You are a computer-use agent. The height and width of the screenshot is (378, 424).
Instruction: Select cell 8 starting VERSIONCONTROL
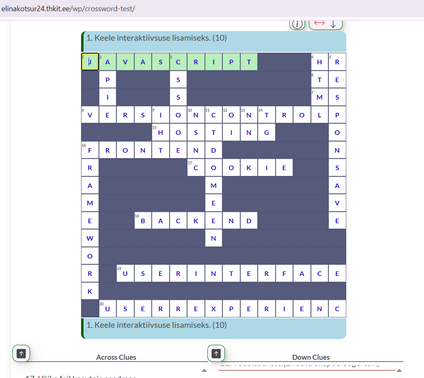90,115
